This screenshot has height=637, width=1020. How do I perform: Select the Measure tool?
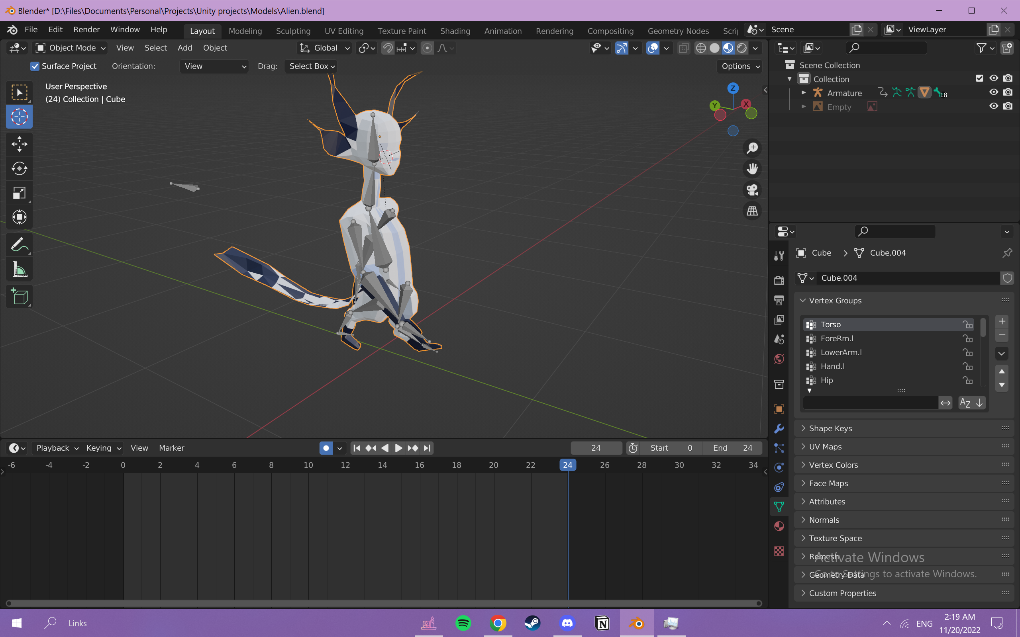click(x=20, y=270)
